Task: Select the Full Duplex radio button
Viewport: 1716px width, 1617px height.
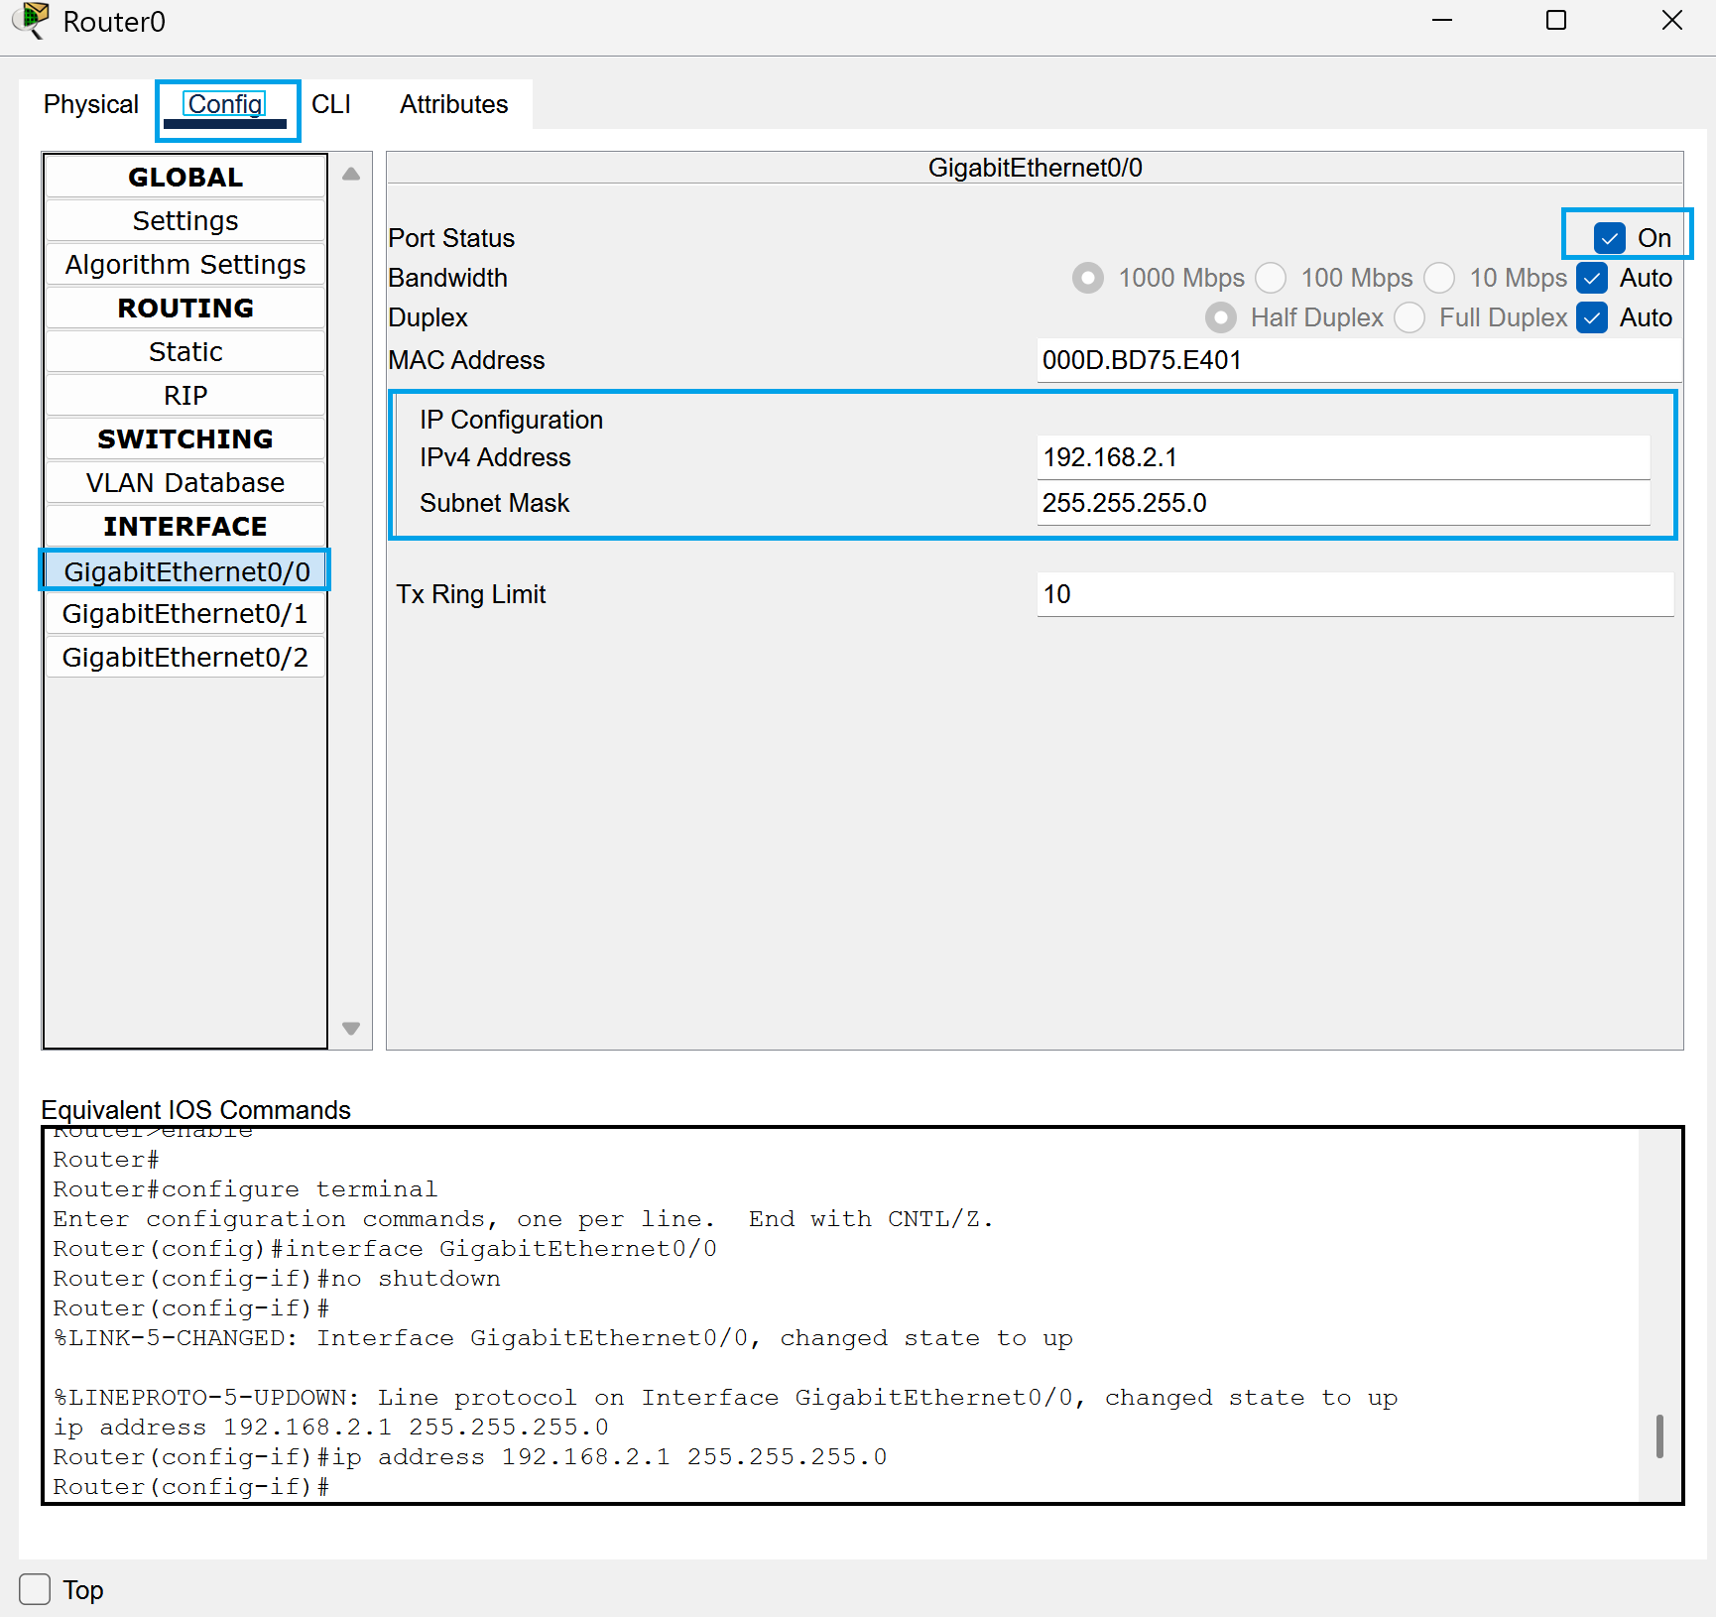Action: 1410,317
